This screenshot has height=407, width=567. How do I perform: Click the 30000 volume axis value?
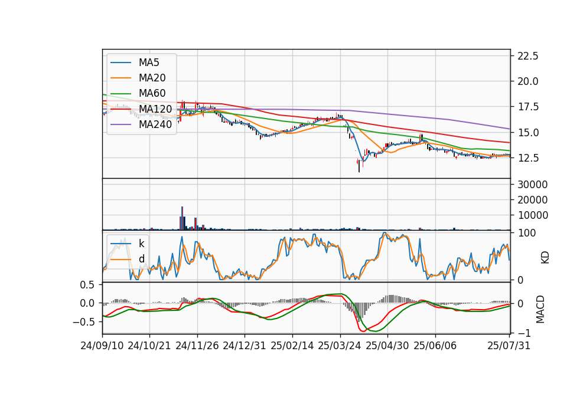tap(532, 185)
